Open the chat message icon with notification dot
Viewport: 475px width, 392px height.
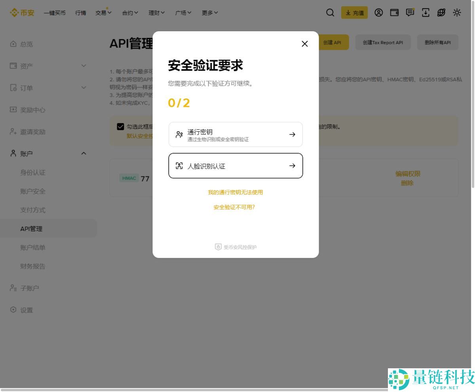click(x=410, y=13)
